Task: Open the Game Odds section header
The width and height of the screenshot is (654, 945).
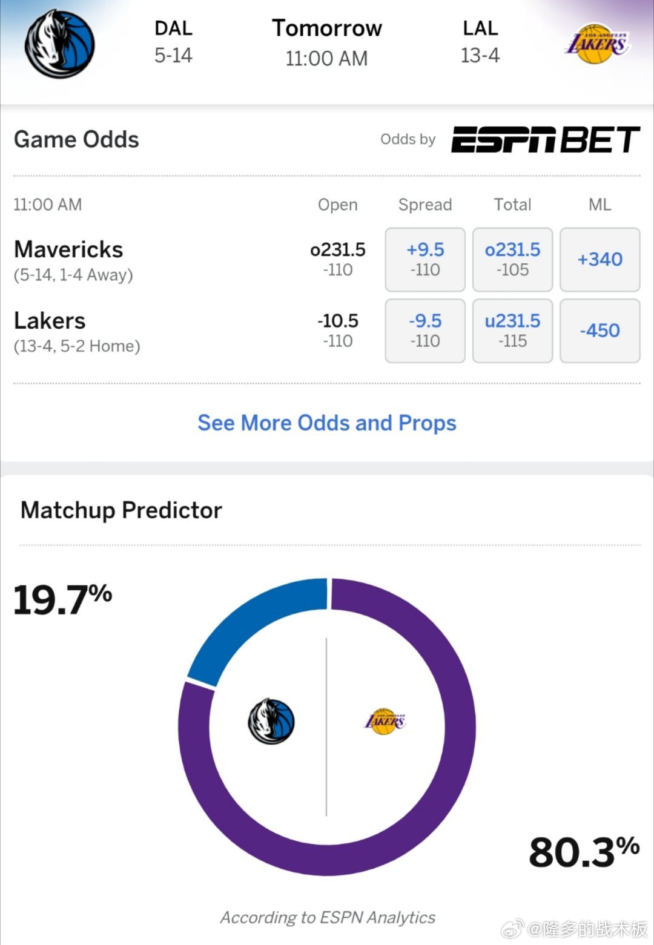Action: [76, 139]
